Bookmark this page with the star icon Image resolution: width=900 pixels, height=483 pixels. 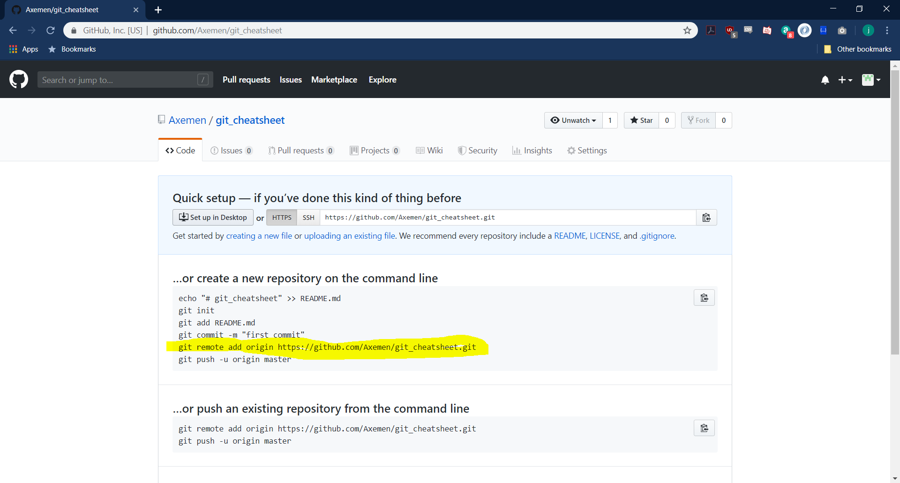tap(687, 30)
